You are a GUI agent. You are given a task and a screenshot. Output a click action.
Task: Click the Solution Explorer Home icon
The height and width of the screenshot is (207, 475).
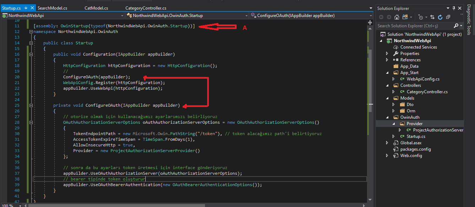pos(397,17)
